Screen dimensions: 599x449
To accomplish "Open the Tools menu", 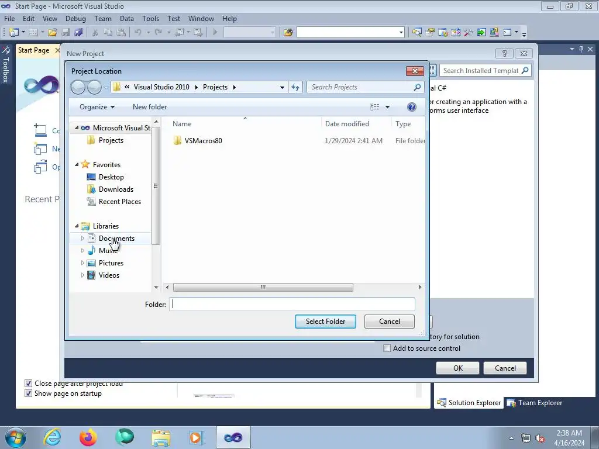I will (x=150, y=19).
